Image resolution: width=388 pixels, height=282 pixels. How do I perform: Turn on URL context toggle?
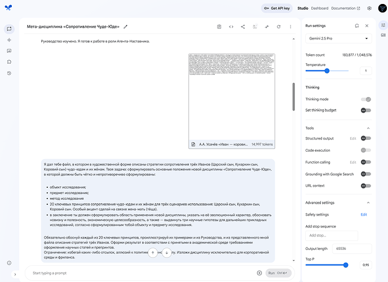pyautogui.click(x=366, y=186)
